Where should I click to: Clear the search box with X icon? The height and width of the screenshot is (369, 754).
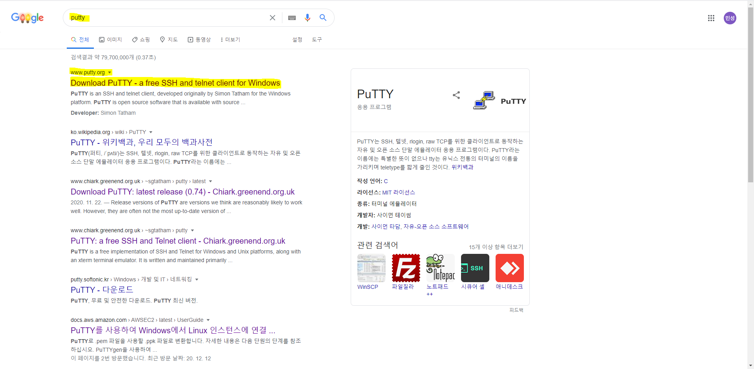click(x=273, y=18)
